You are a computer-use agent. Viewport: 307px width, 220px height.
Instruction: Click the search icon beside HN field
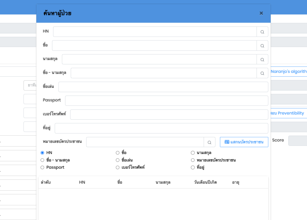coord(262,32)
